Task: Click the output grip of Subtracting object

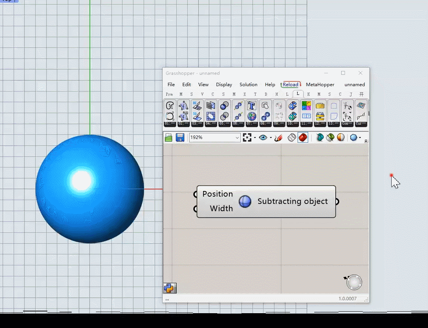Action: 337,202
